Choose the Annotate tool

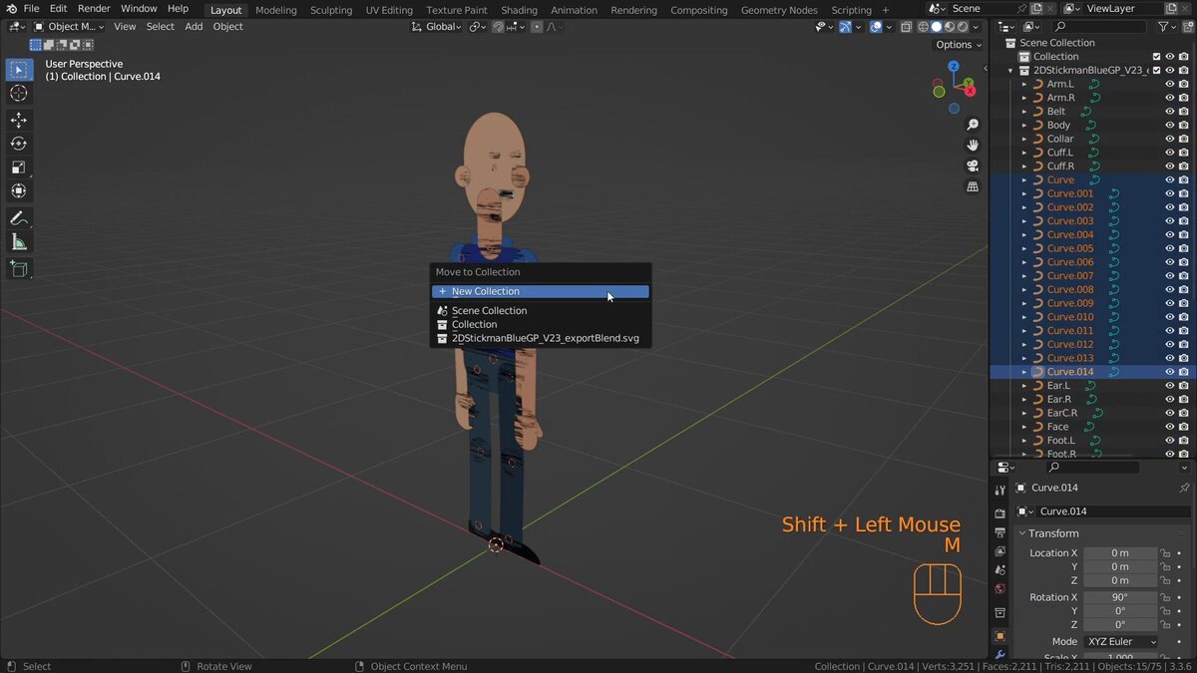click(x=19, y=218)
